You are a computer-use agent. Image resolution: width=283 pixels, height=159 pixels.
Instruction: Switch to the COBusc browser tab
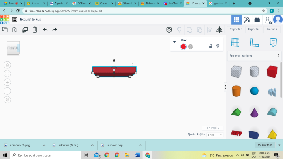click(x=81, y=3)
